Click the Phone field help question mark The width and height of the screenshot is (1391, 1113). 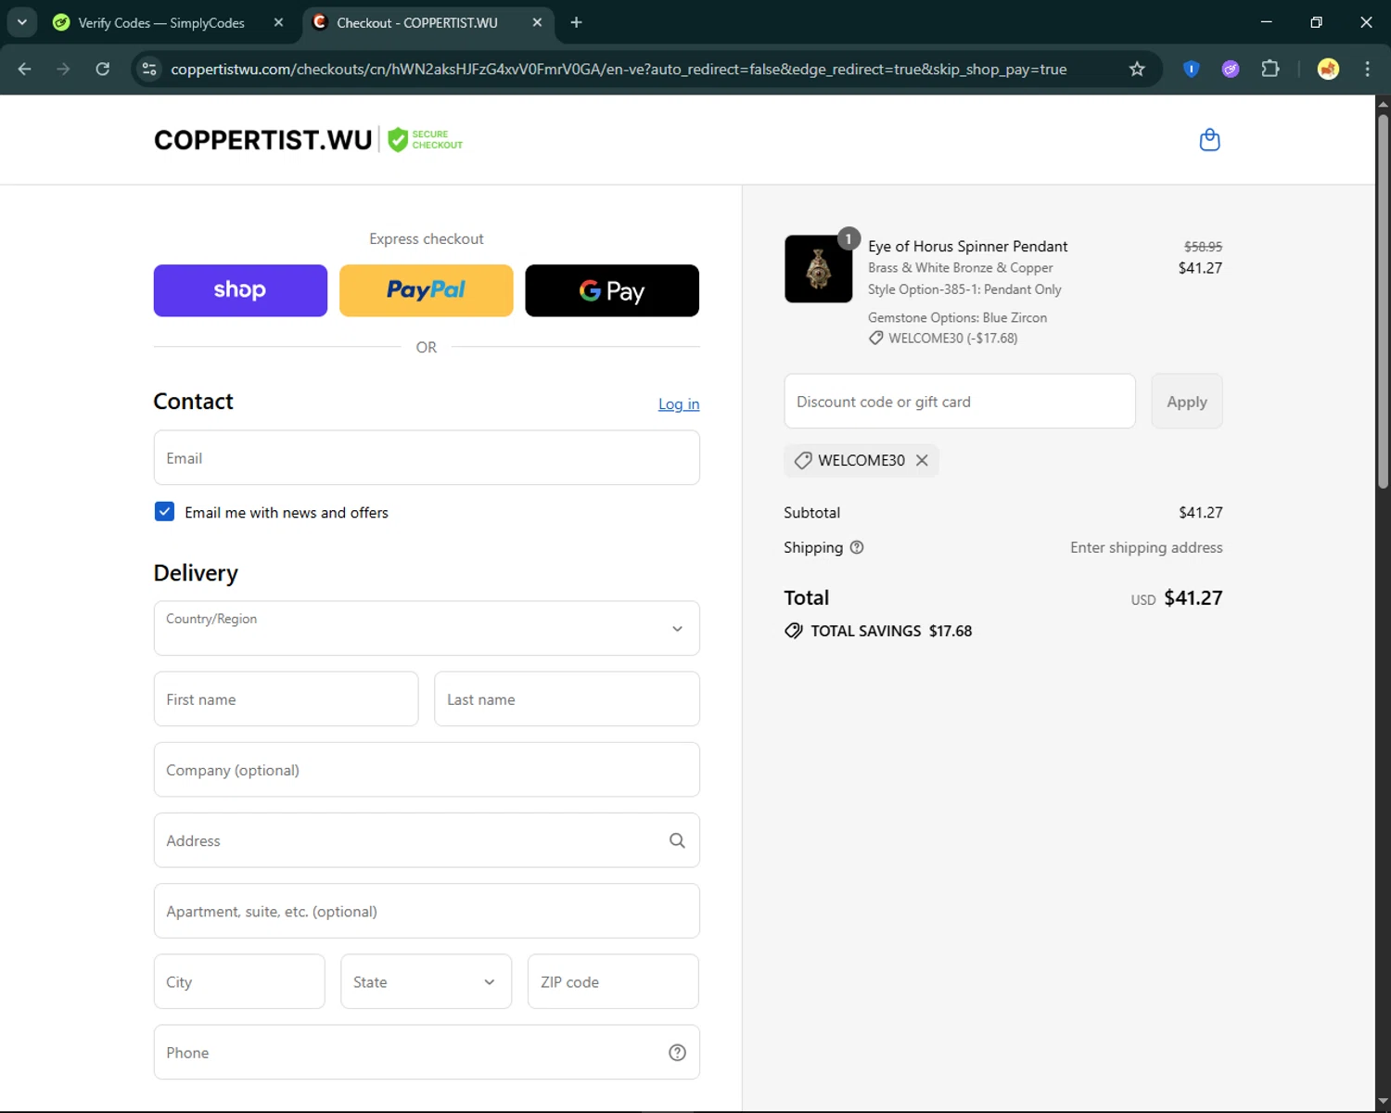(x=677, y=1053)
